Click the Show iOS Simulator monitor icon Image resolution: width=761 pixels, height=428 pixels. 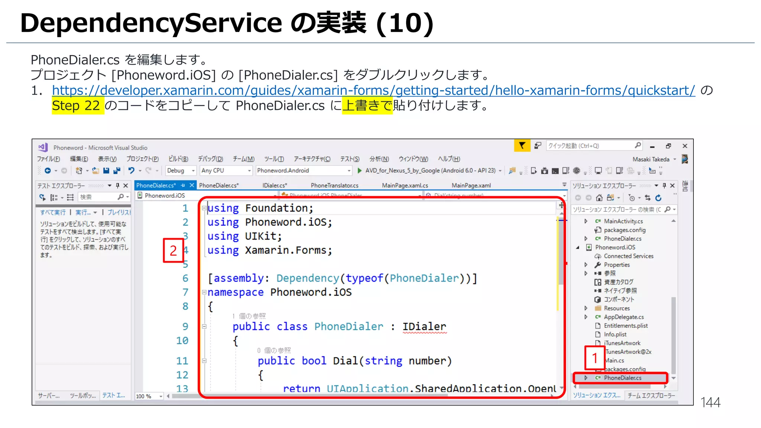click(x=598, y=171)
